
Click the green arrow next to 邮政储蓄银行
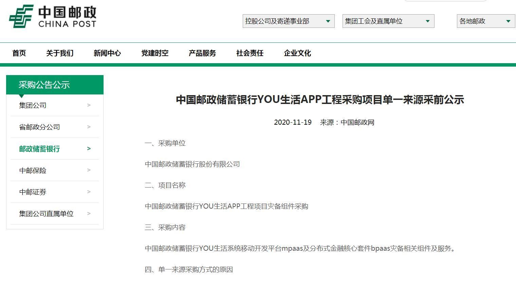click(x=89, y=148)
